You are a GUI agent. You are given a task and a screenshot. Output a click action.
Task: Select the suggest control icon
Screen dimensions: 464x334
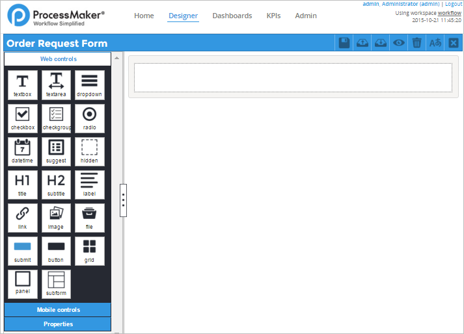[x=56, y=151]
